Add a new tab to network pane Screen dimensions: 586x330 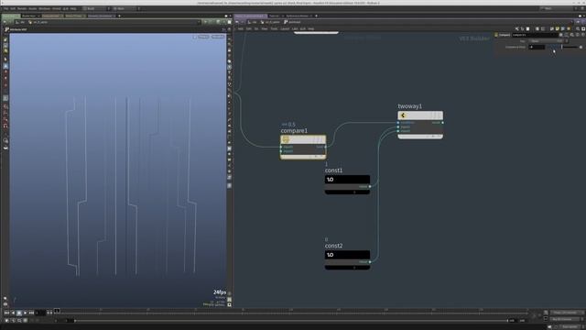pos(316,16)
